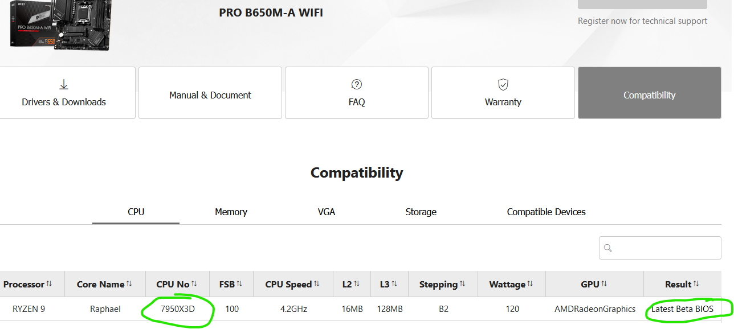Sort by Wattage column arrows
The height and width of the screenshot is (329, 734).
(x=530, y=284)
